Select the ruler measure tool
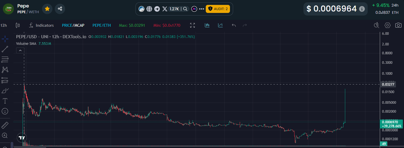Viewport: 404px width, 148px height. 5,126
